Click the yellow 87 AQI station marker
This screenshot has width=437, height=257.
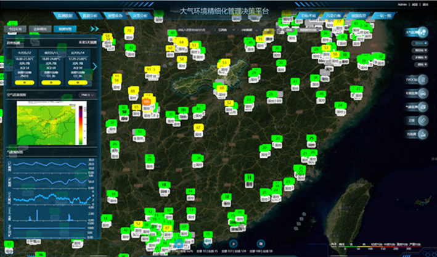[167, 228]
